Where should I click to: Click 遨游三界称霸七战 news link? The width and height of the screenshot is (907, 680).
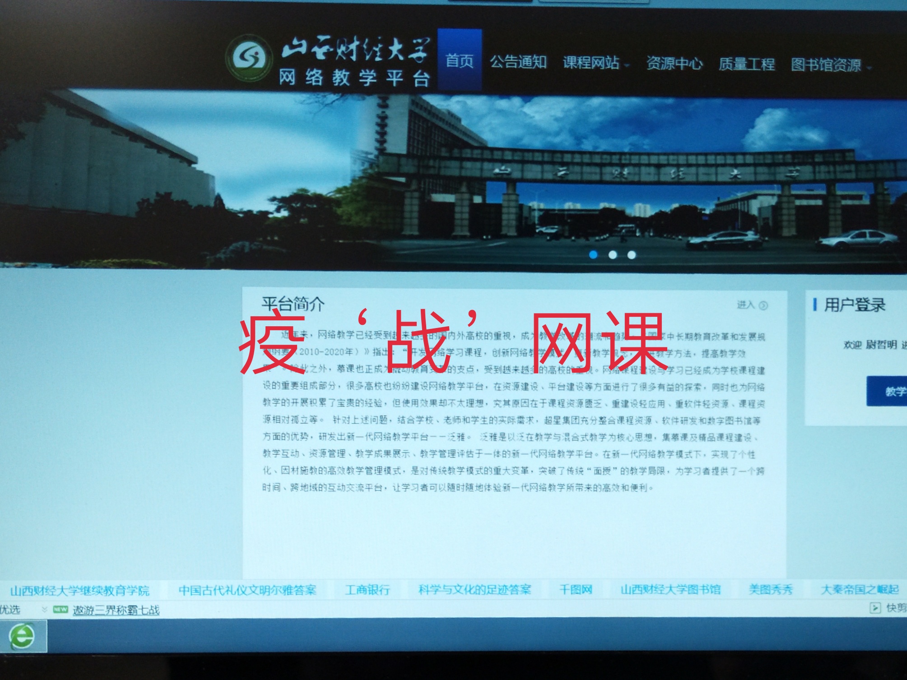[116, 610]
